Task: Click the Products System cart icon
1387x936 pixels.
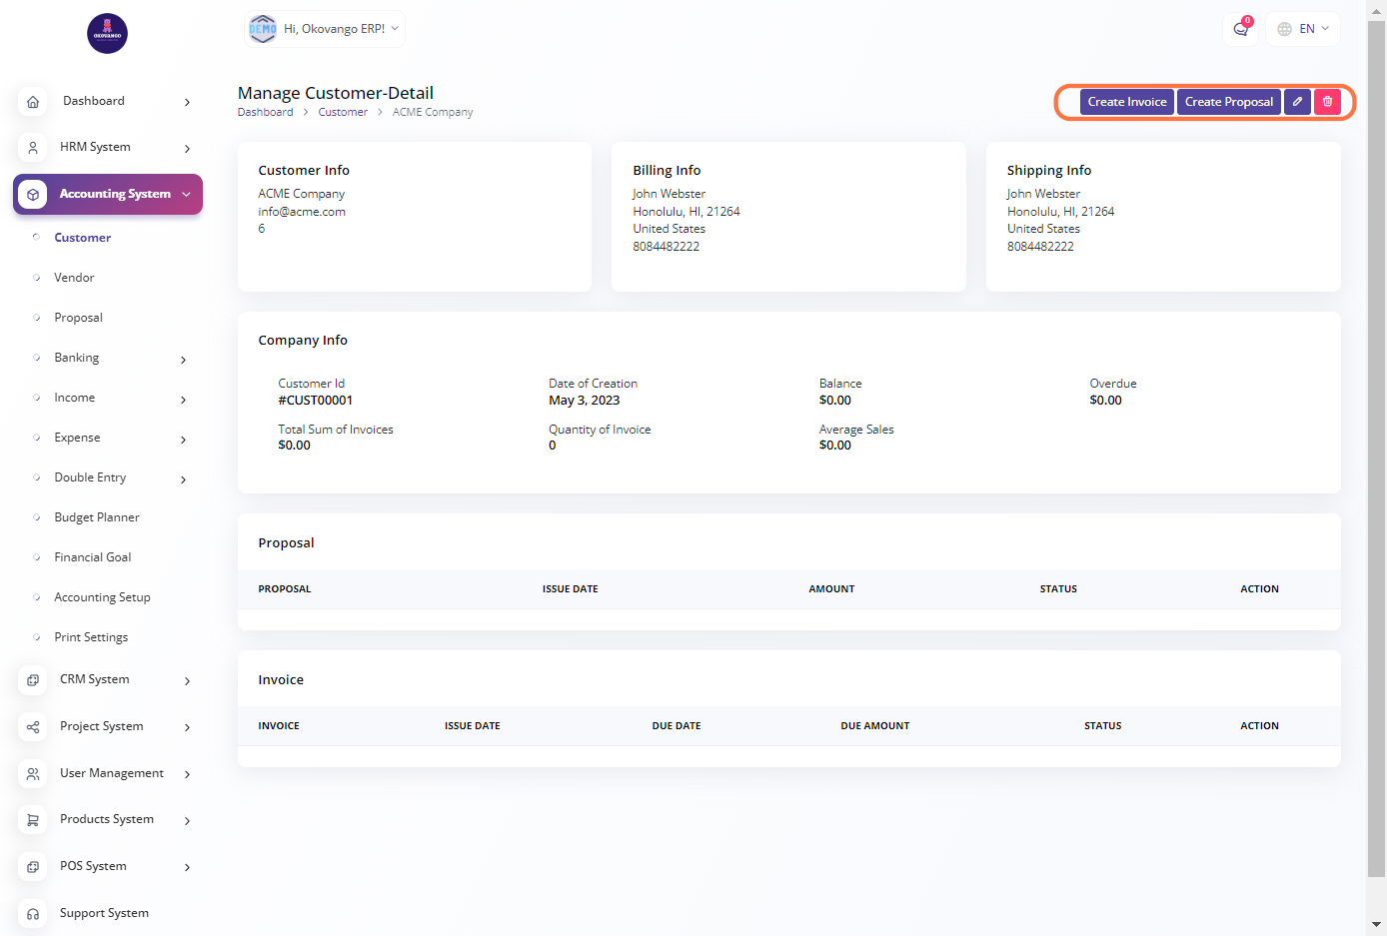Action: coord(33,820)
